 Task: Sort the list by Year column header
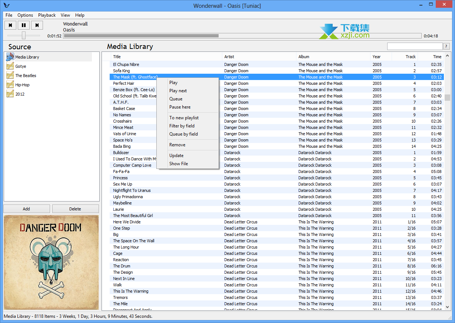[381, 57]
